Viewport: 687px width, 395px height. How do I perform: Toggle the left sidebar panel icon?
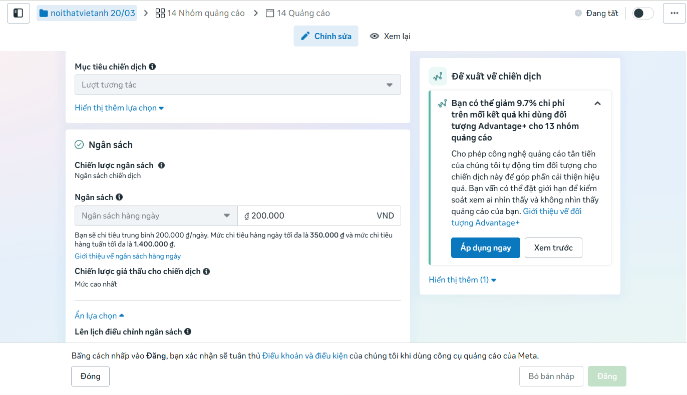tap(18, 13)
